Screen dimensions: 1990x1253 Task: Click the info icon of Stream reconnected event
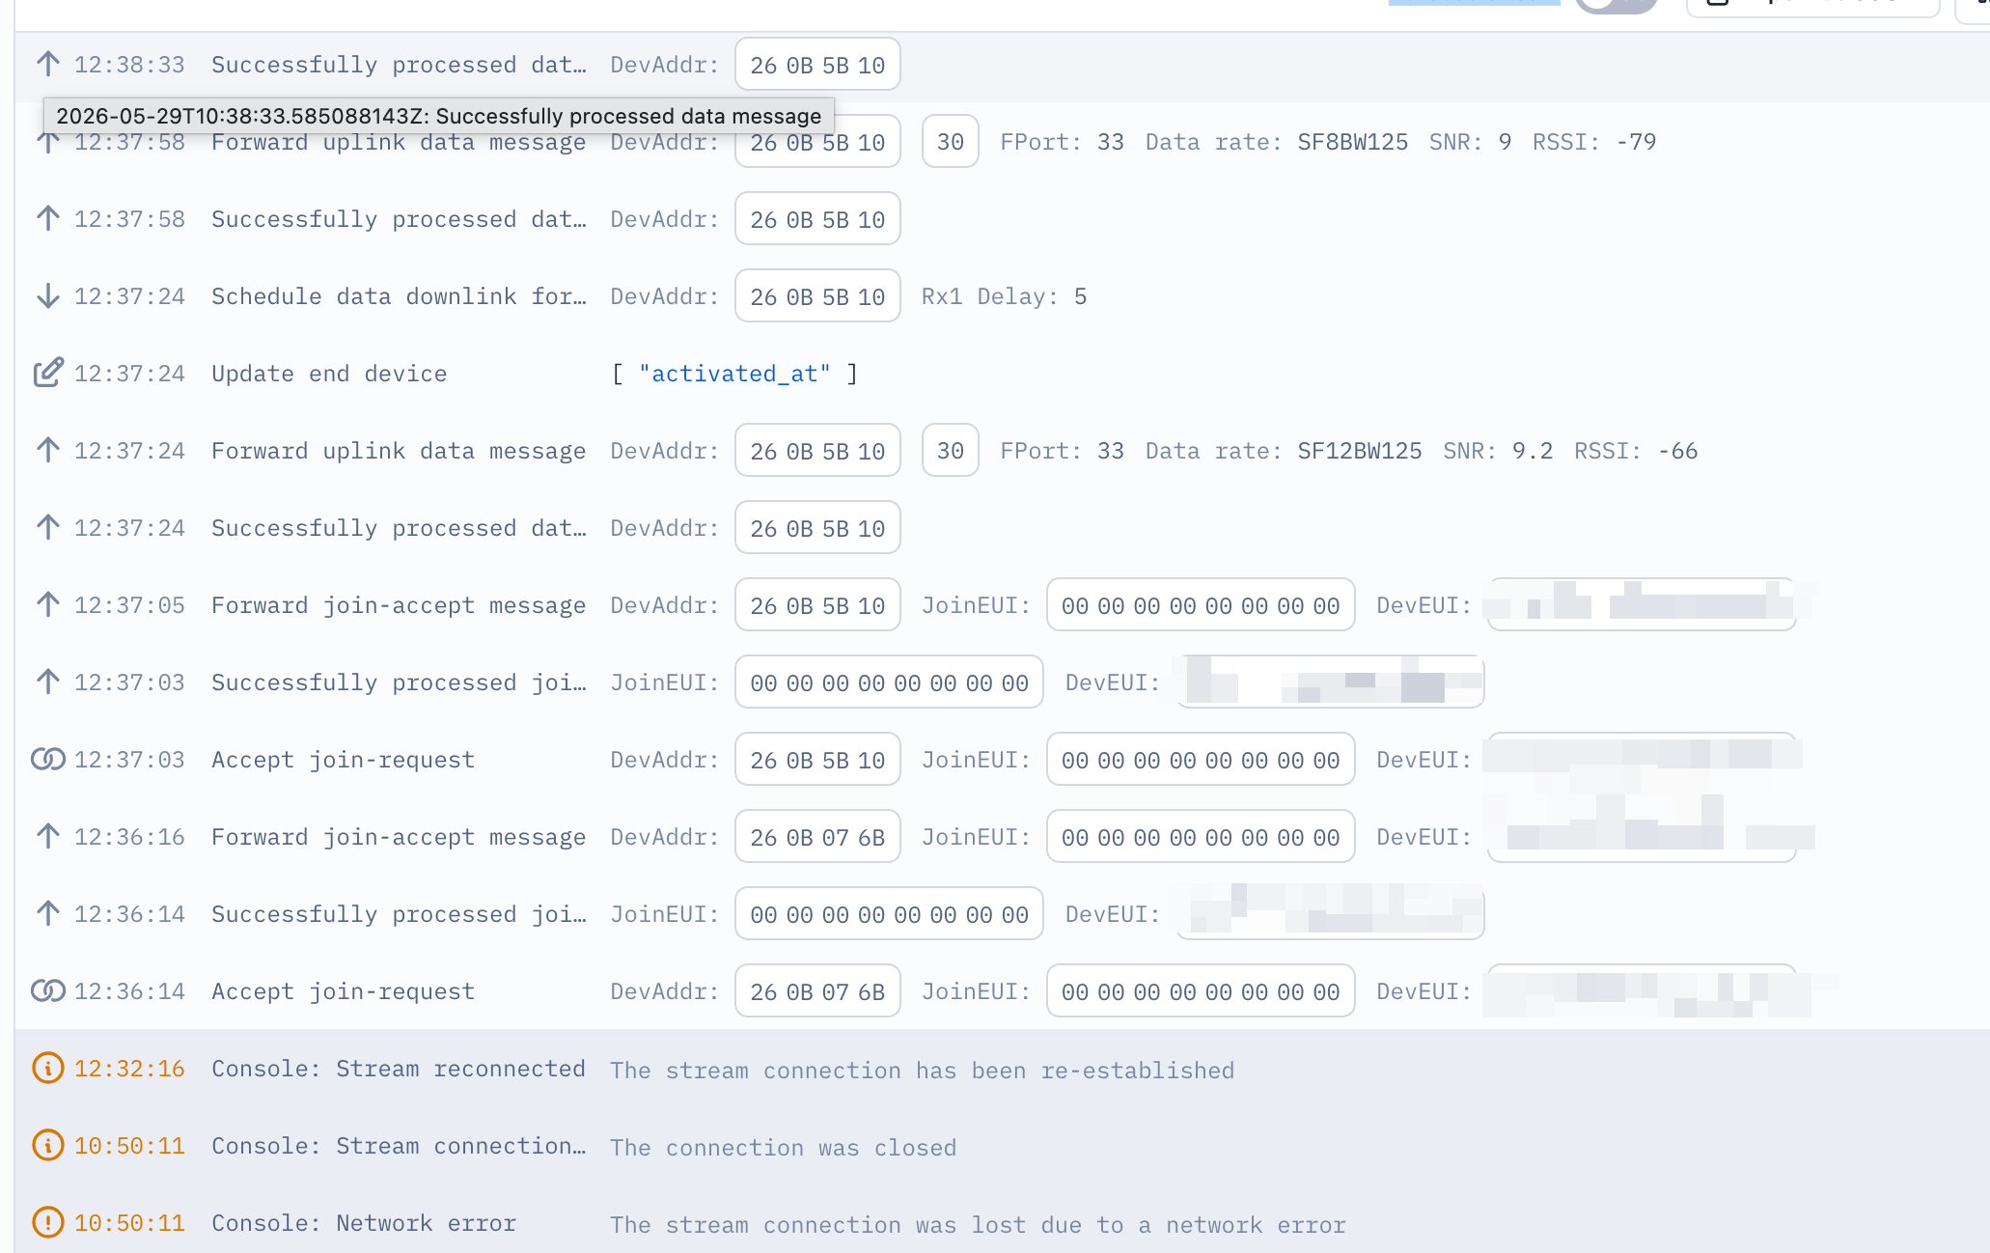point(48,1068)
